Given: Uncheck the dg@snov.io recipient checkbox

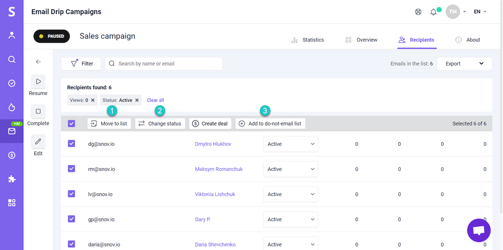Looking at the screenshot, I should click(x=71, y=144).
